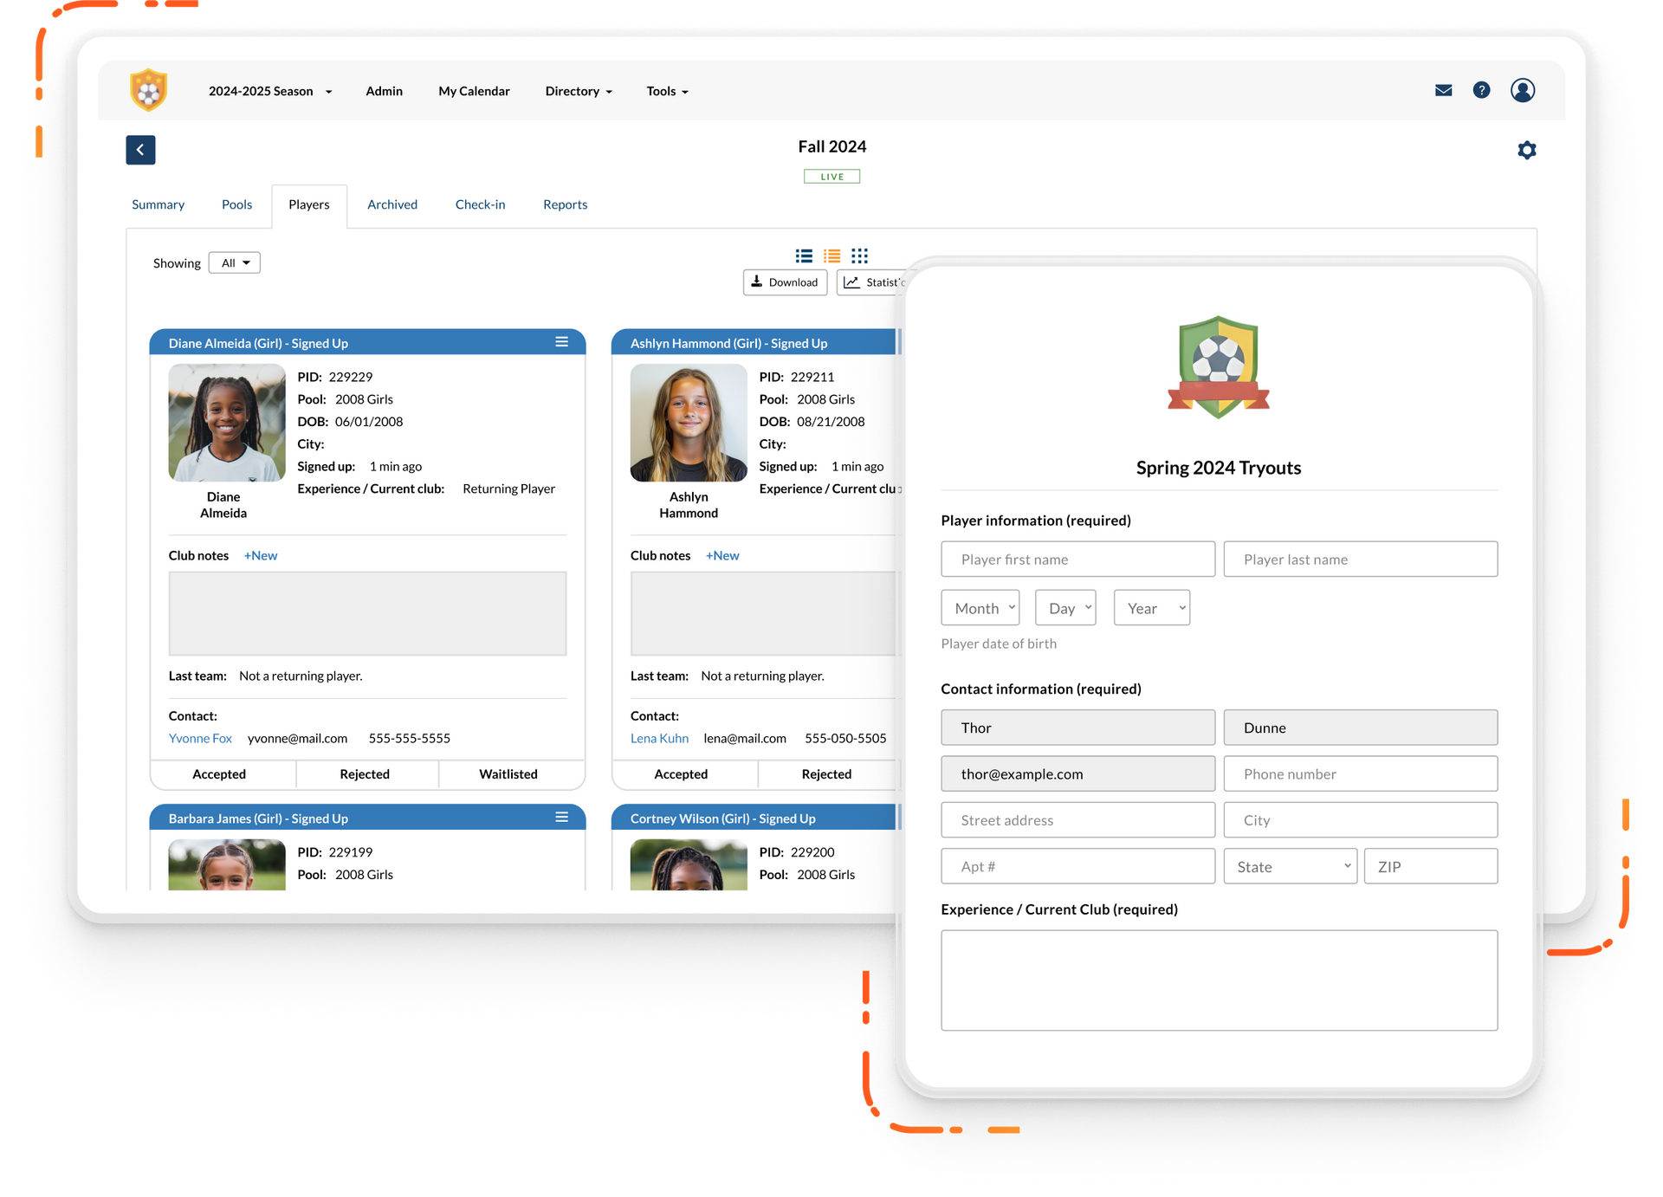Click Player first name input field
Image resolution: width=1663 pixels, height=1197 pixels.
click(x=1079, y=560)
